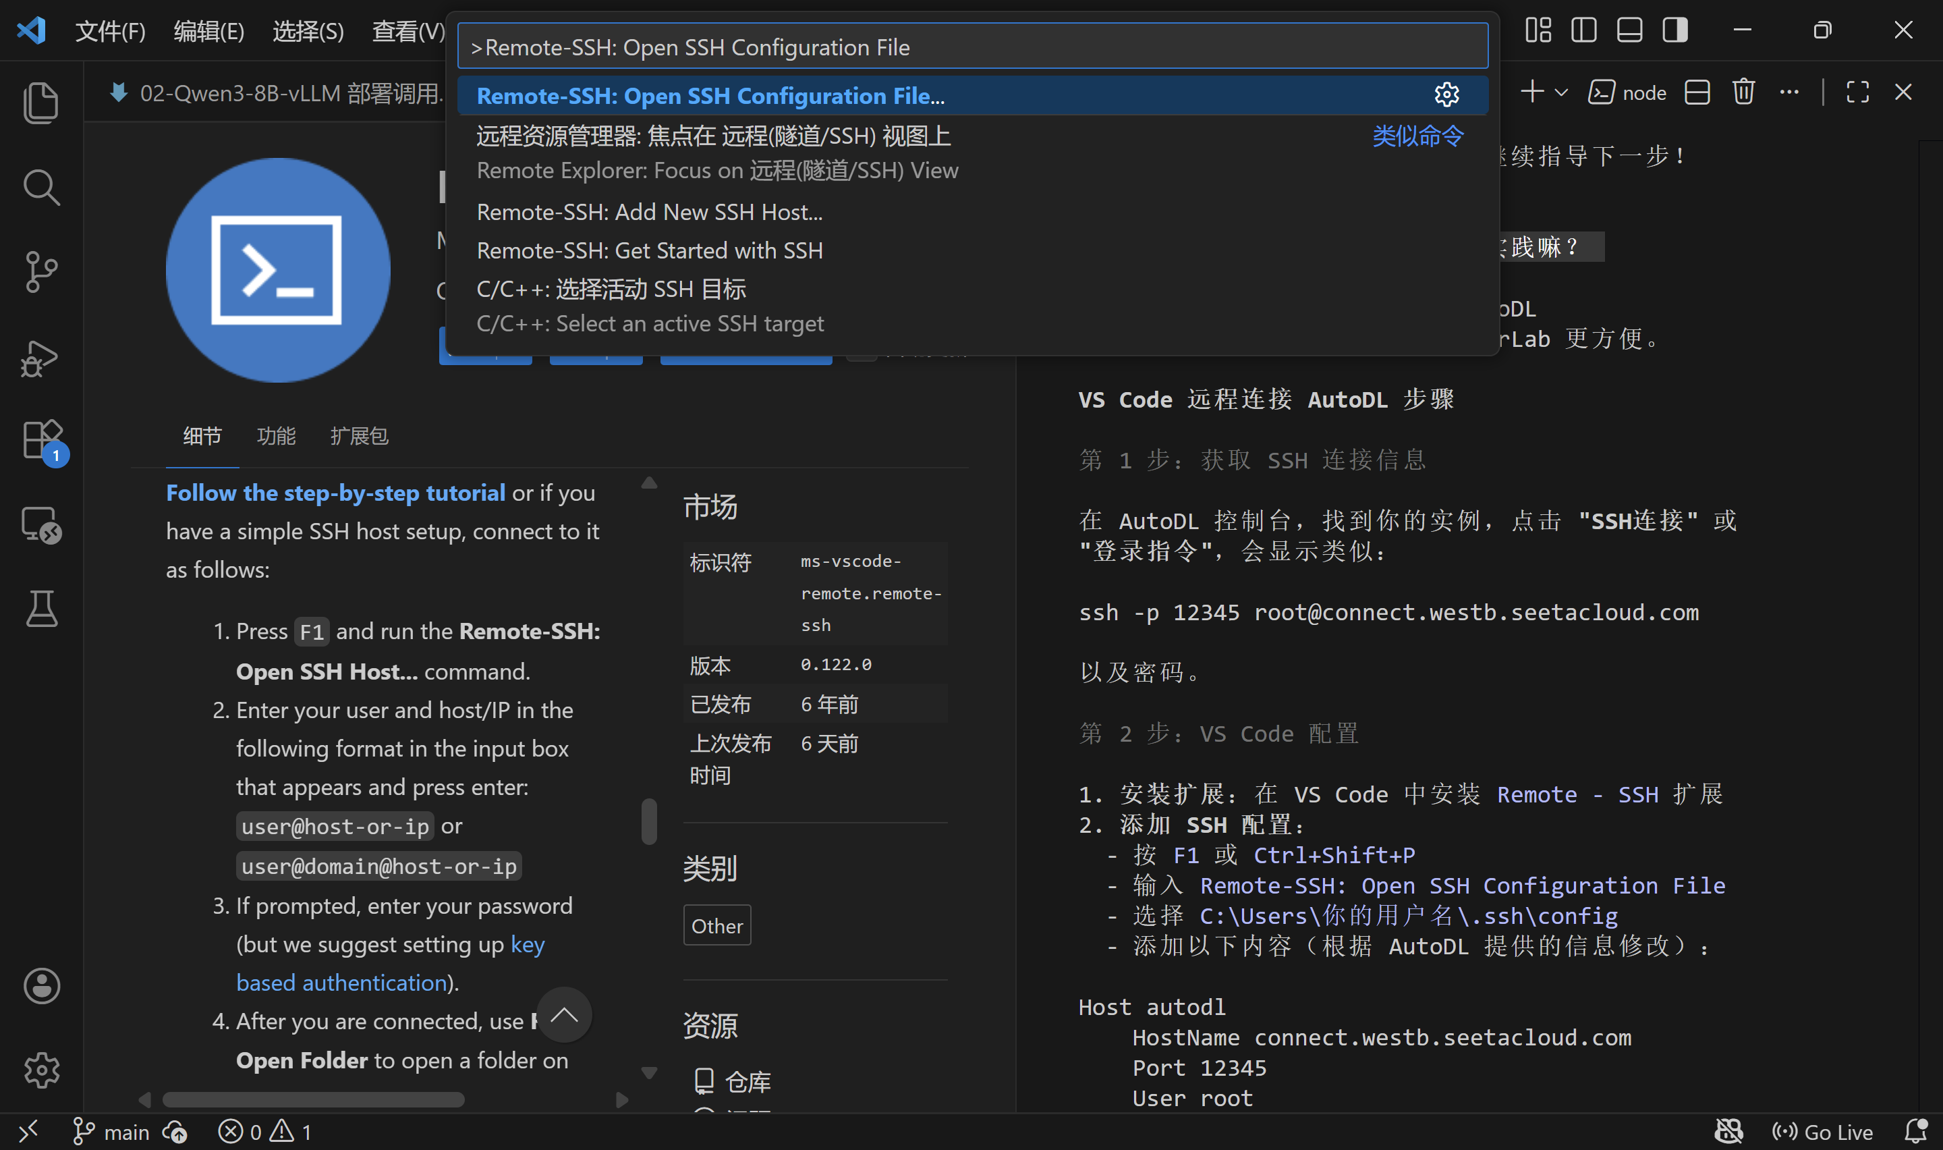Toggle the secondary side bar layout button

[1674, 30]
